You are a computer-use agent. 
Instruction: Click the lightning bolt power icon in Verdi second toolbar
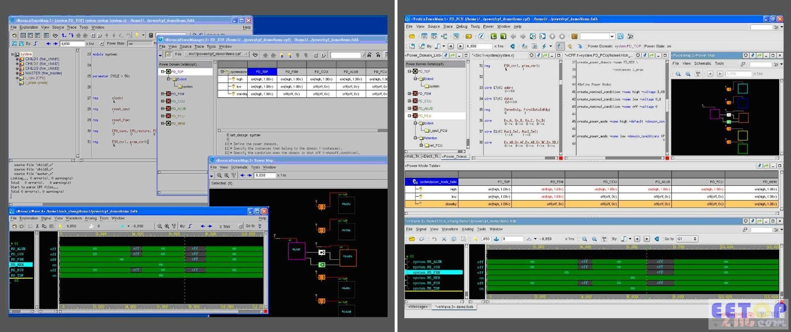(544, 46)
